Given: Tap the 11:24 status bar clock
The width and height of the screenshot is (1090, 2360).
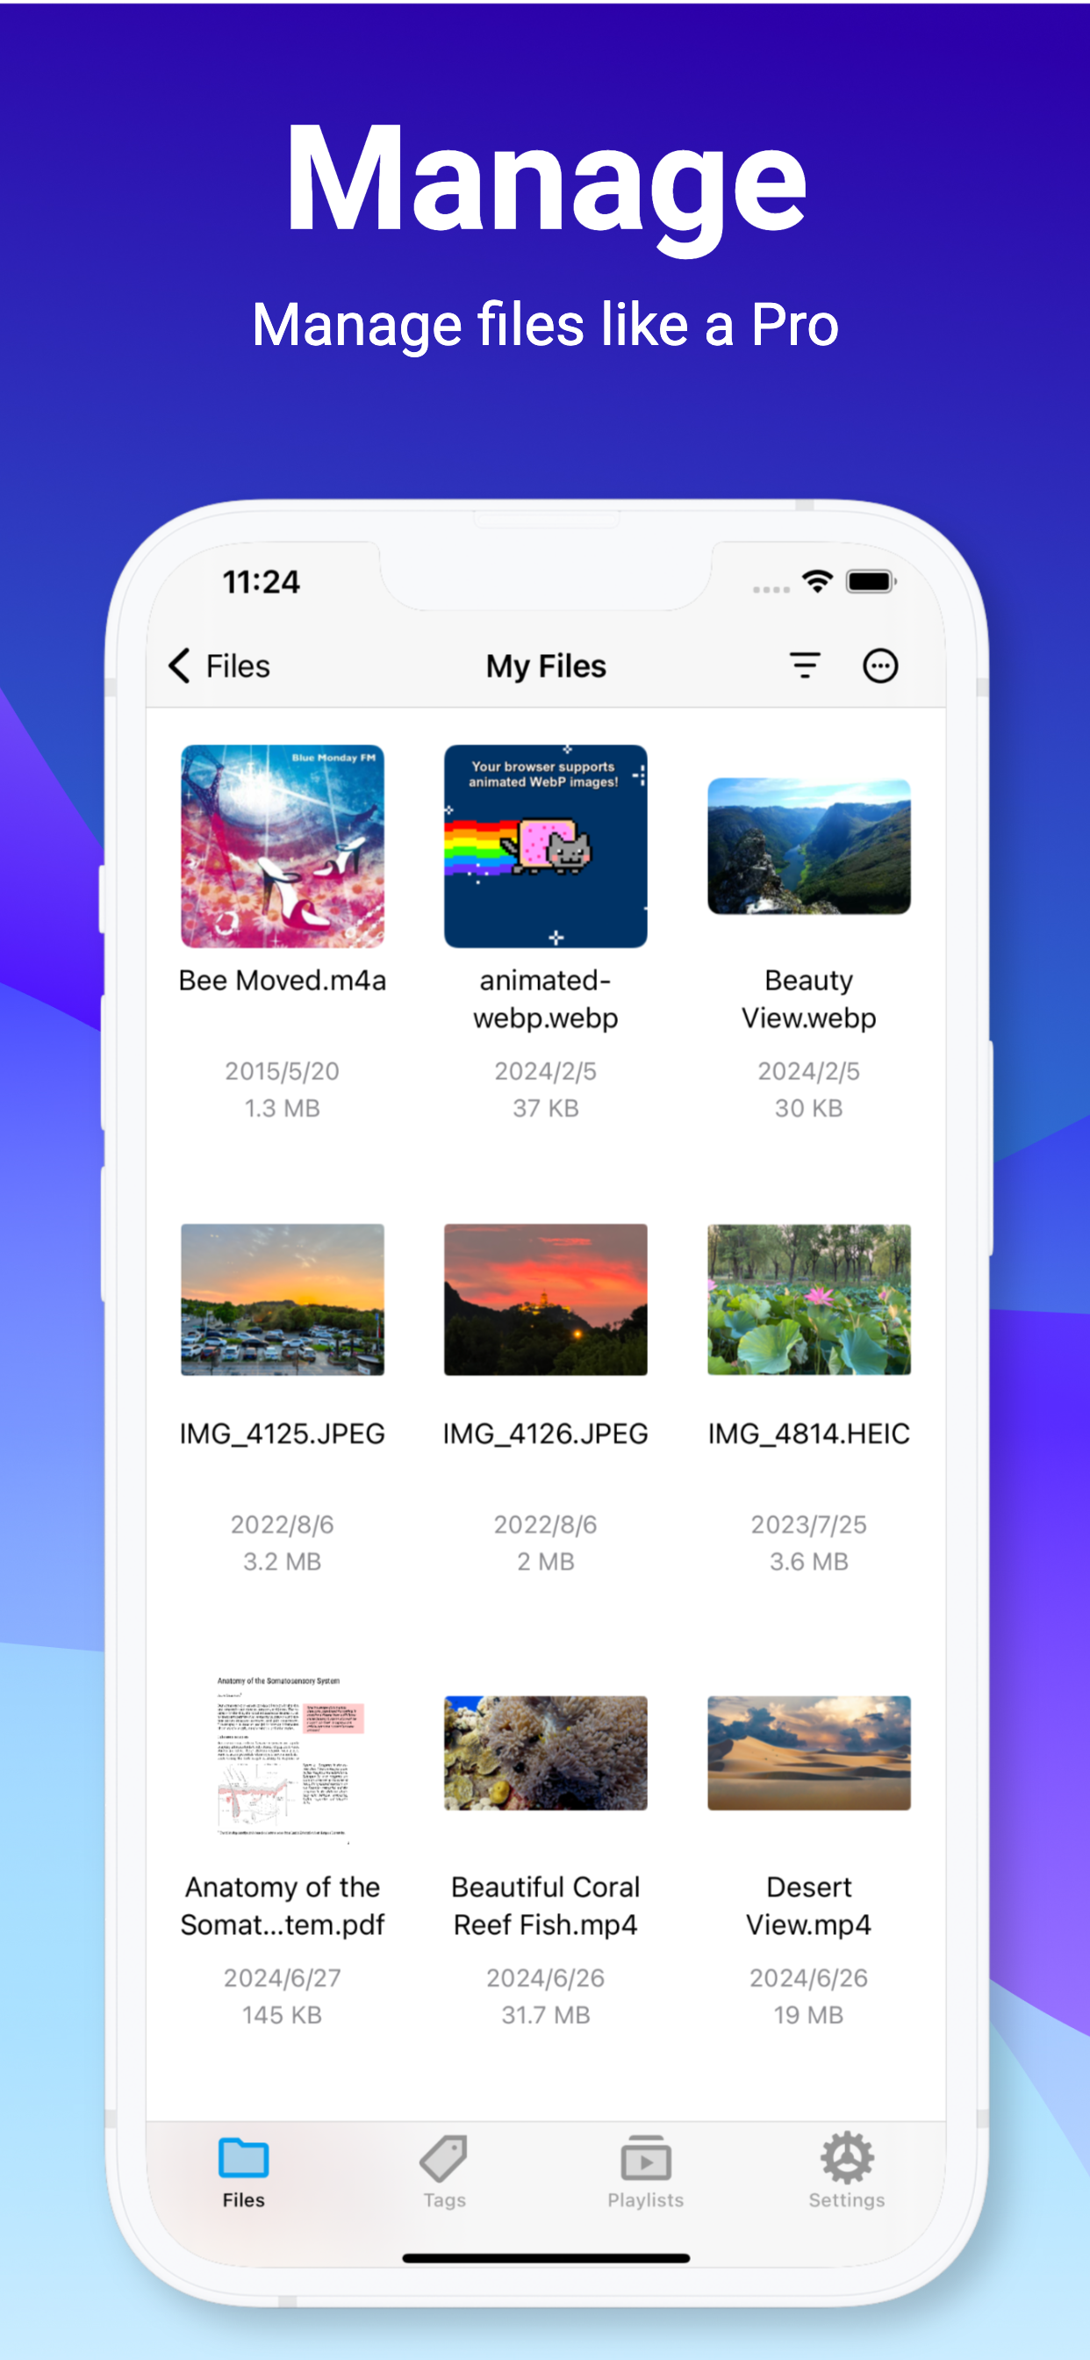Looking at the screenshot, I should 261,582.
